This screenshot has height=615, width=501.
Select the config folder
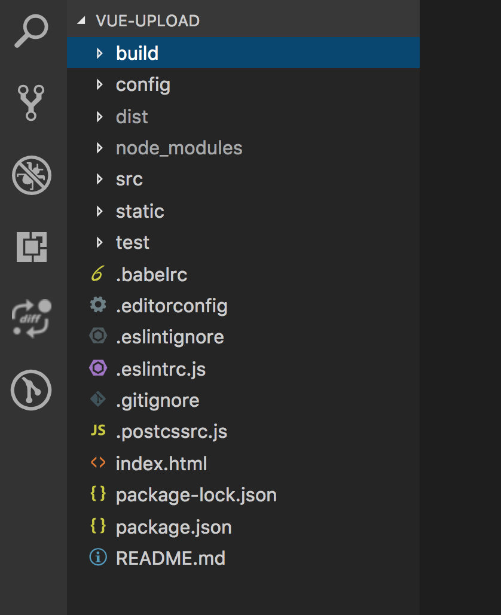pos(143,85)
